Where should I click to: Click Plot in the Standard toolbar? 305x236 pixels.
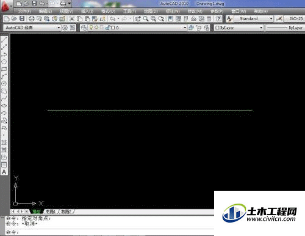(31, 19)
